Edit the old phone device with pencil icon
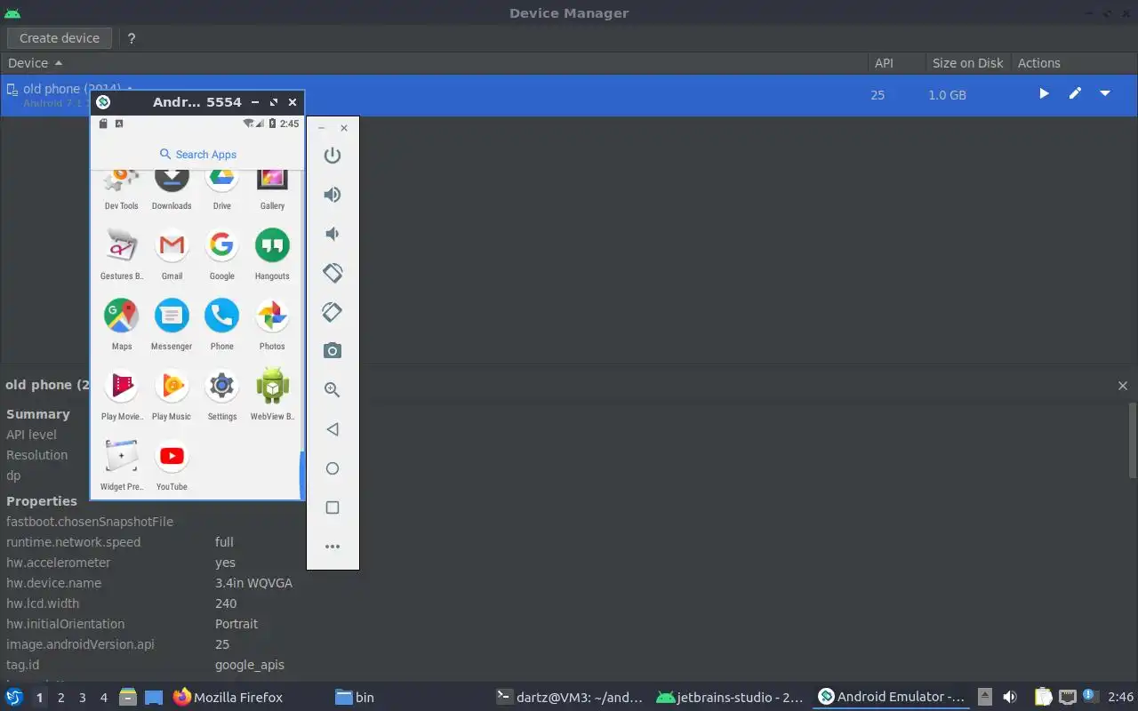 pos(1075,93)
